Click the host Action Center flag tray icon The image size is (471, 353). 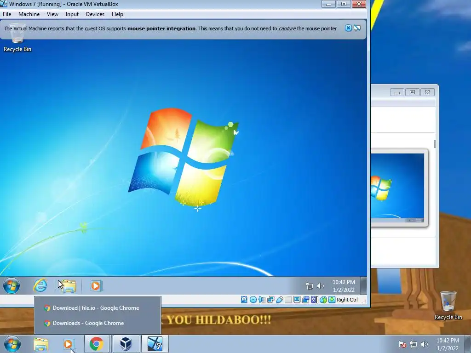click(402, 344)
